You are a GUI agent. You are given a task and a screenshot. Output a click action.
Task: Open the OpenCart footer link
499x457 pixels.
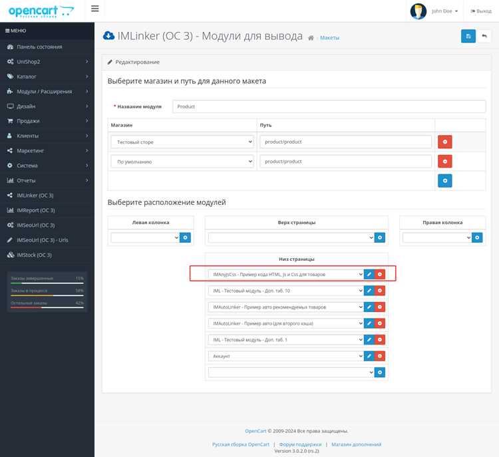click(x=255, y=431)
